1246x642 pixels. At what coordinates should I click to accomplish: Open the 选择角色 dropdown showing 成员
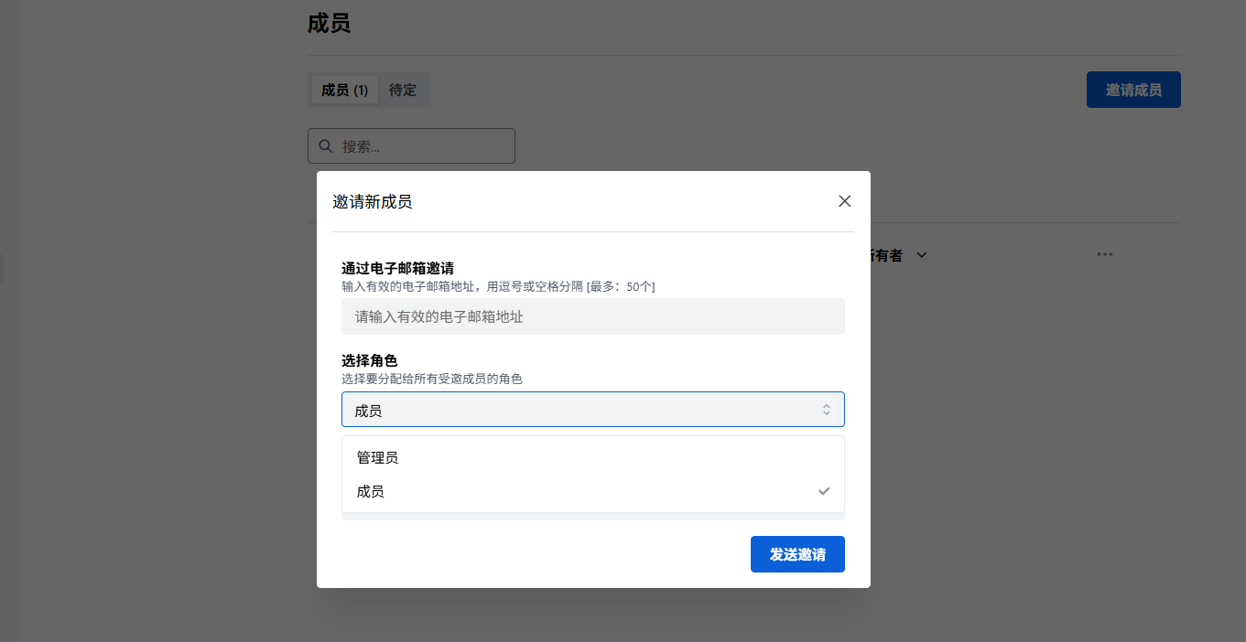(593, 410)
